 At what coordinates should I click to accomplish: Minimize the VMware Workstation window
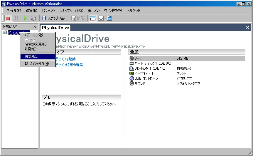239,4
